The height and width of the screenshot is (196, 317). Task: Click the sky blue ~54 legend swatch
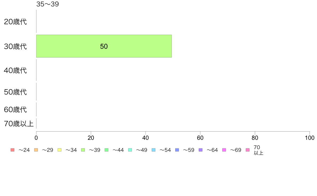(x=153, y=150)
